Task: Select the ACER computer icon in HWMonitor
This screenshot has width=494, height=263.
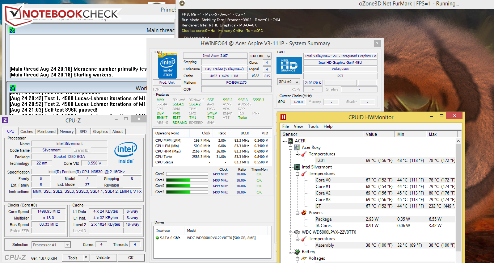Action: click(x=290, y=141)
